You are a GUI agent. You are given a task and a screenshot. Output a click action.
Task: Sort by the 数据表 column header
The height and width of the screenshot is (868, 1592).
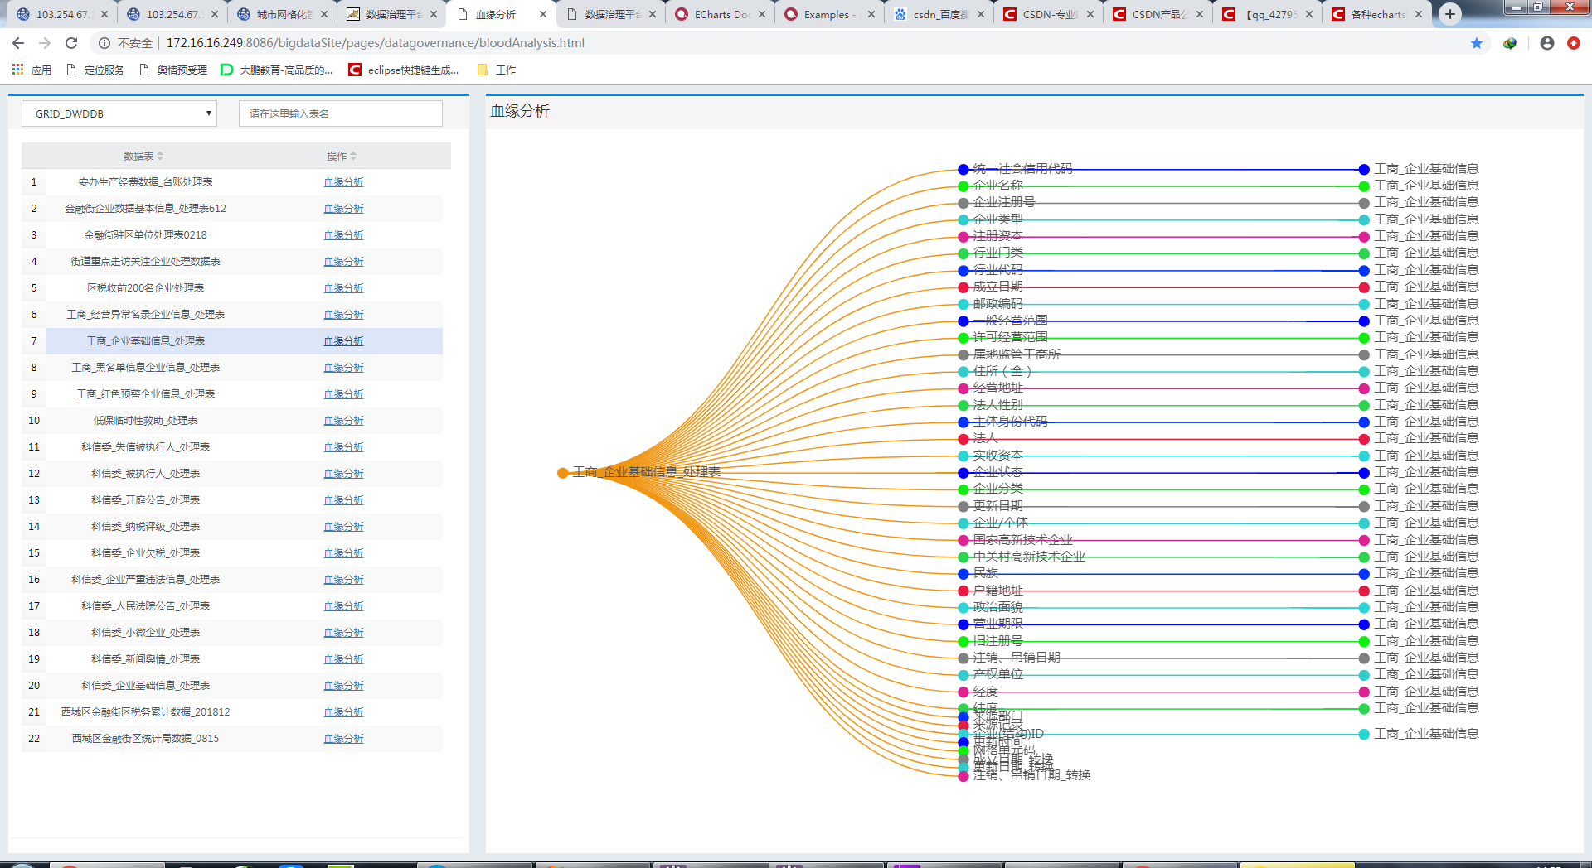tap(143, 156)
